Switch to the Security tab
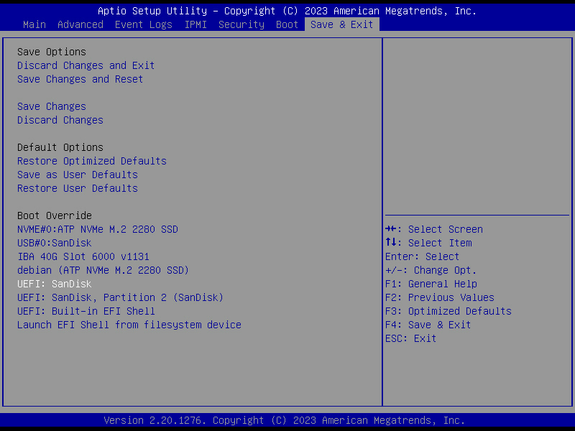 point(241,24)
